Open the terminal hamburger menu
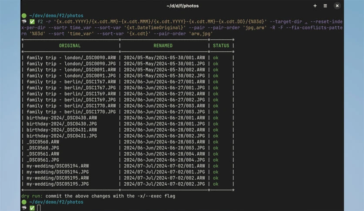This screenshot has width=364, height=211. pos(325,6)
